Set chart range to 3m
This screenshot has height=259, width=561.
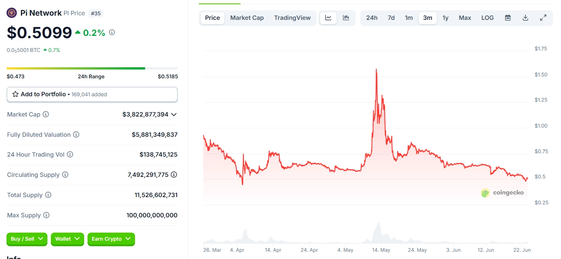tap(428, 18)
